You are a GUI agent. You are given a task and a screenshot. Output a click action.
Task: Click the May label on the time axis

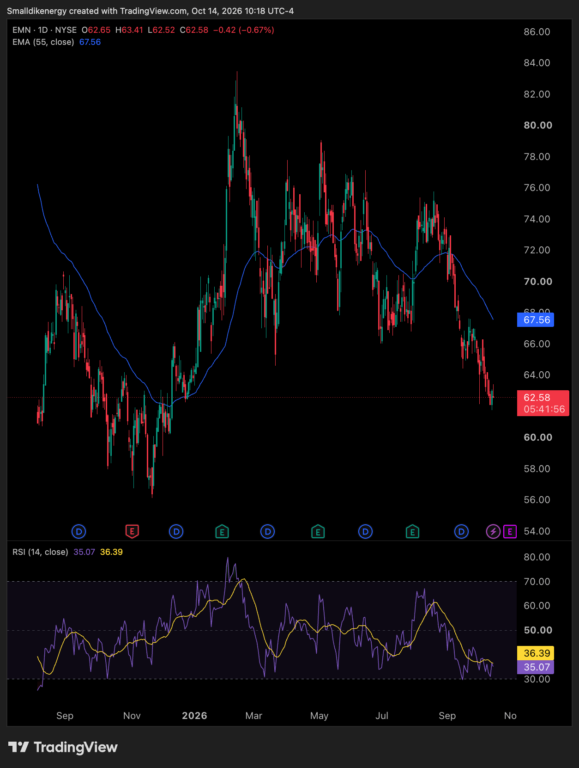(x=320, y=716)
